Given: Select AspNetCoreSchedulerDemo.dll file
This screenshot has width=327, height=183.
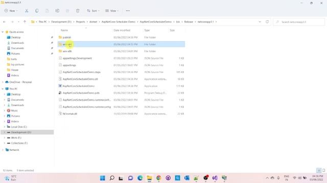Looking at the screenshot, I should [x=121, y=79].
